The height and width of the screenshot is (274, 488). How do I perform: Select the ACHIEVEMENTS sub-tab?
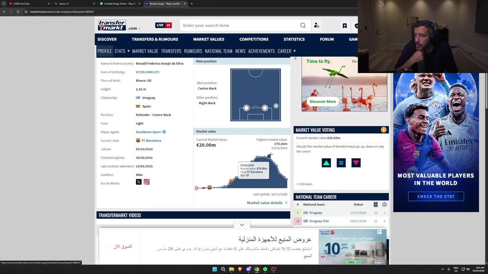pyautogui.click(x=262, y=51)
